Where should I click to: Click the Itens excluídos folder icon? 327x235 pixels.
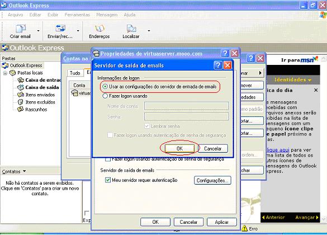[21, 102]
